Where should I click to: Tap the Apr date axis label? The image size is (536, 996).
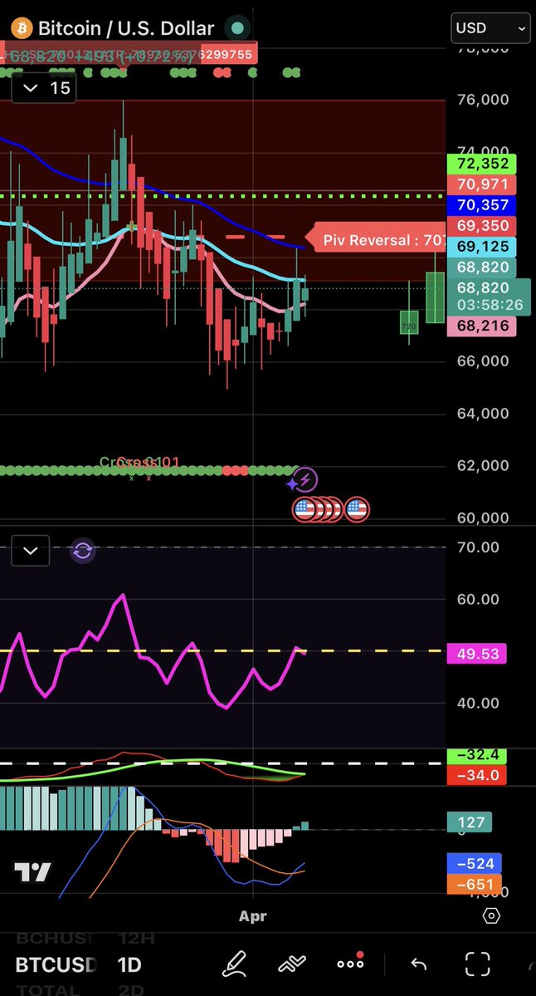click(x=252, y=916)
